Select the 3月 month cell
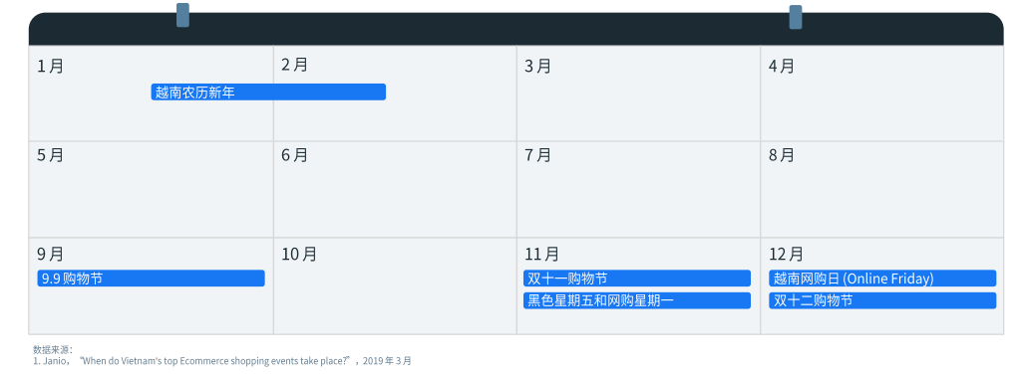This screenshot has height=374, width=1025. (638, 93)
